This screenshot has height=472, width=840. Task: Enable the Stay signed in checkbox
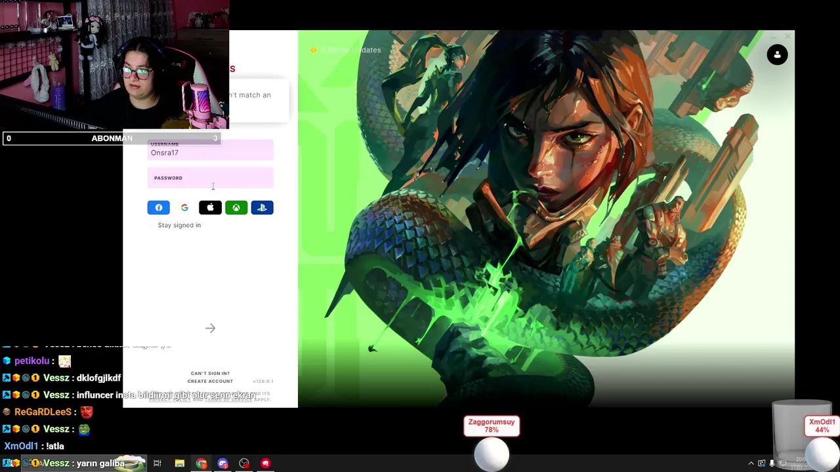(152, 225)
